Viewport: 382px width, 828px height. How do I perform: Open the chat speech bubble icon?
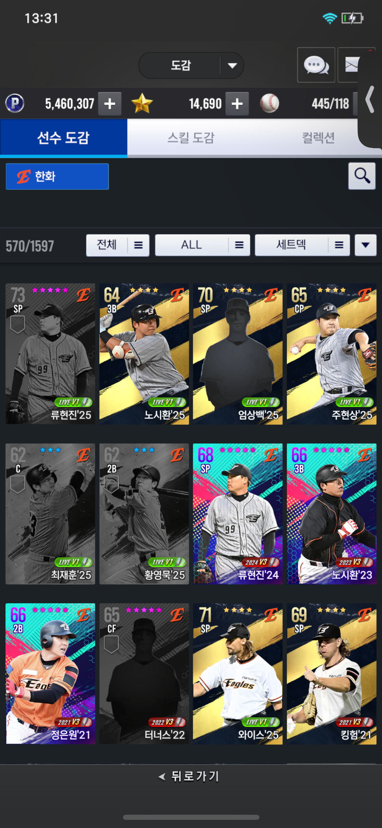click(x=316, y=65)
